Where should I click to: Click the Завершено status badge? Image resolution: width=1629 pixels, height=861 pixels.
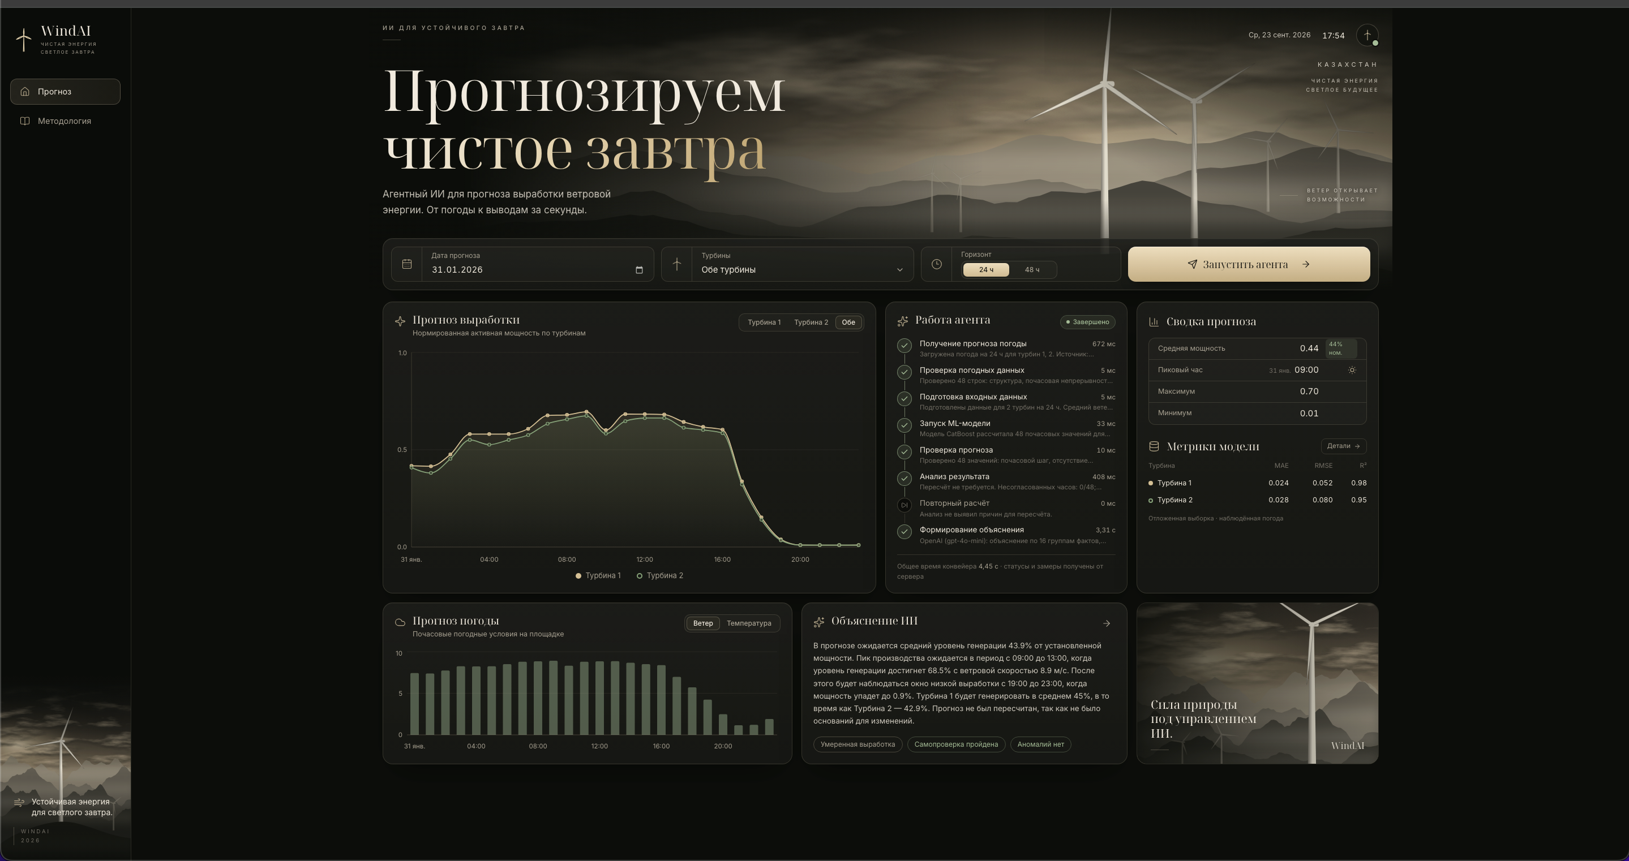click(x=1088, y=322)
